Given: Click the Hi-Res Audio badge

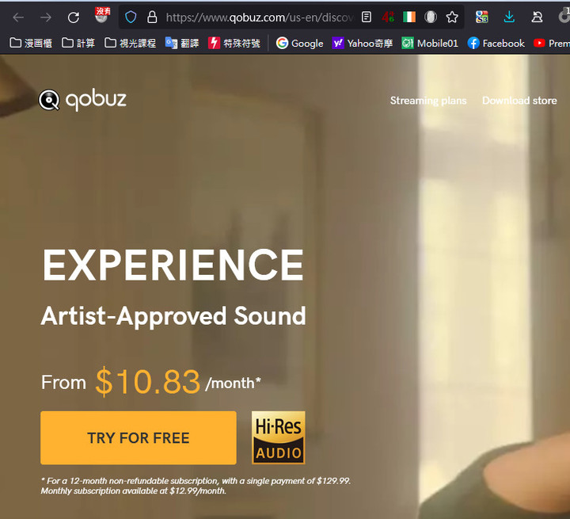Looking at the screenshot, I should (x=279, y=438).
